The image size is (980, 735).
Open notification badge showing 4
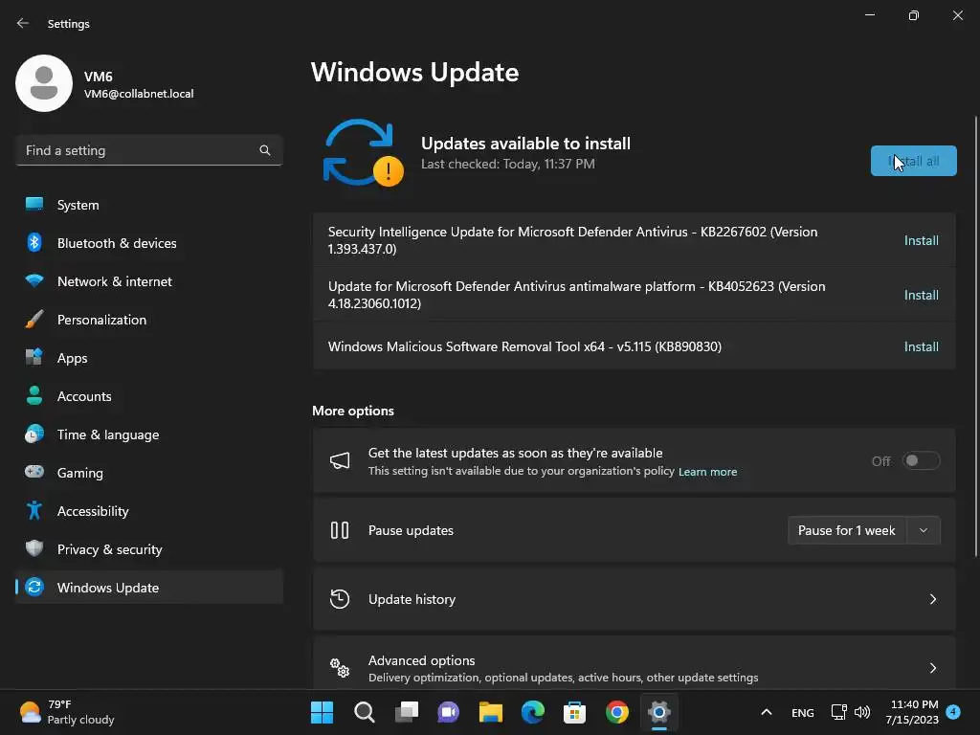[953, 711]
